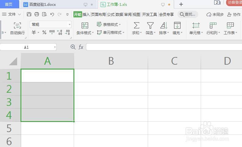Click the plus new tab button

[181, 4]
